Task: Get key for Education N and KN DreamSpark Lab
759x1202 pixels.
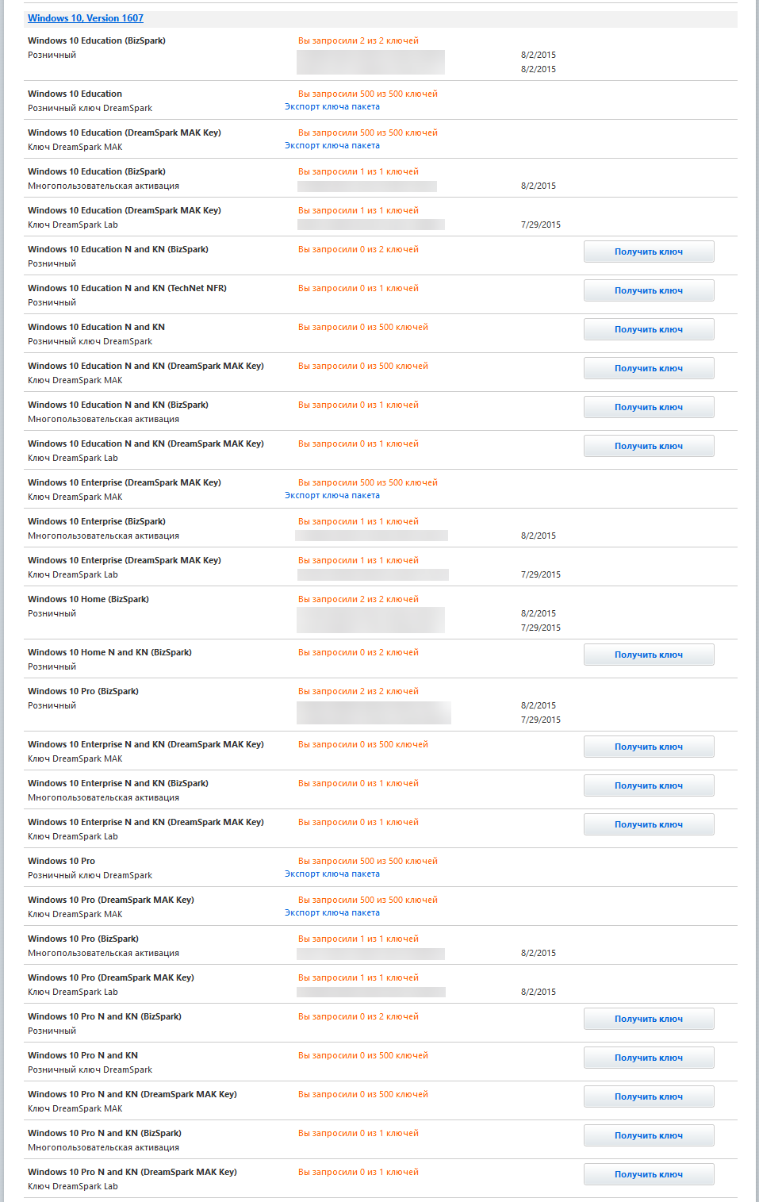Action: [648, 446]
